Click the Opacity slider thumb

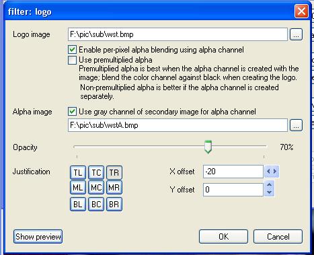pos(208,147)
